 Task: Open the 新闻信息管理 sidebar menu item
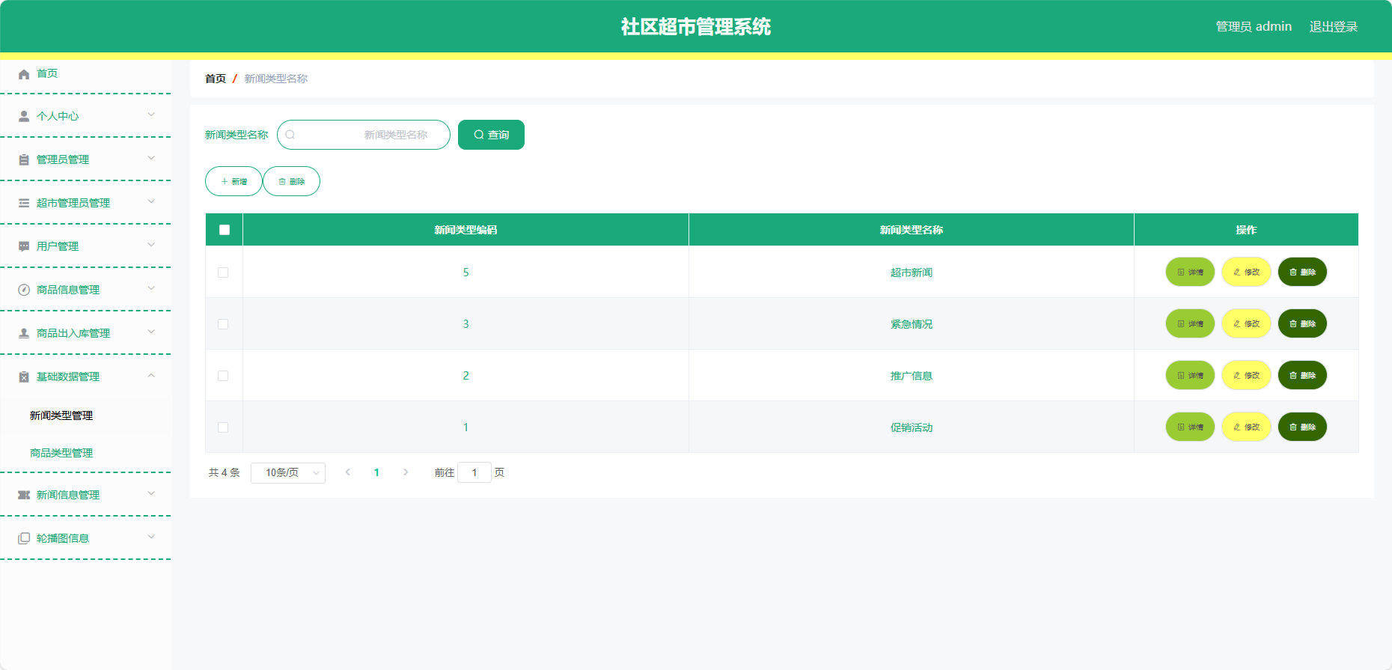(85, 495)
